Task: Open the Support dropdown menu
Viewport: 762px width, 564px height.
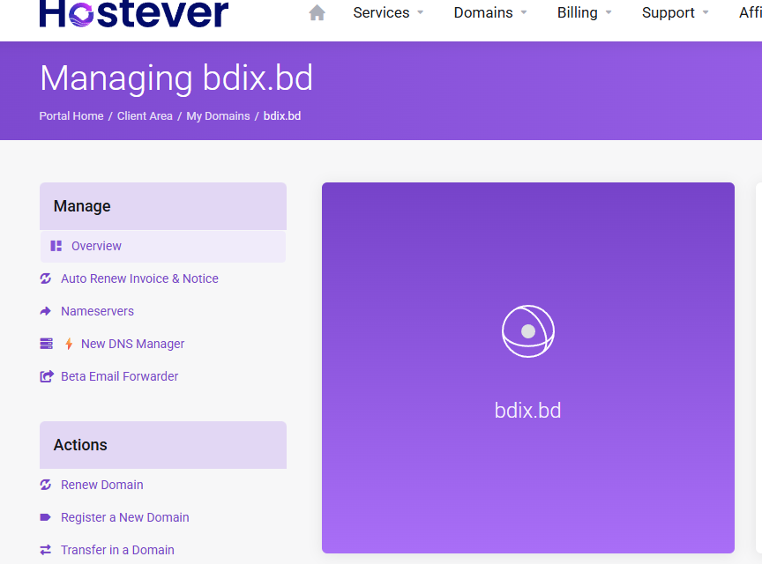Action: [x=676, y=12]
